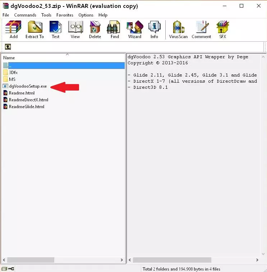Click comment pane scroll up arrow
The image size is (267, 272).
click(x=263, y=57)
